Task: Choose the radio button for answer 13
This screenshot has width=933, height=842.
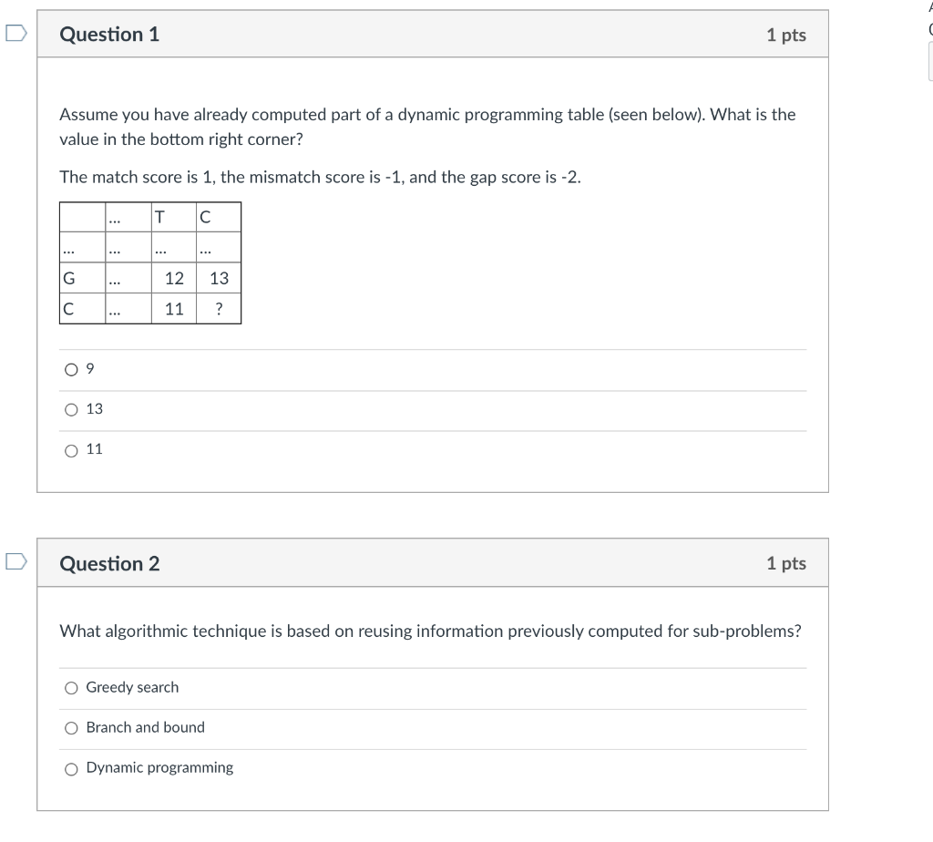Action: [x=71, y=410]
